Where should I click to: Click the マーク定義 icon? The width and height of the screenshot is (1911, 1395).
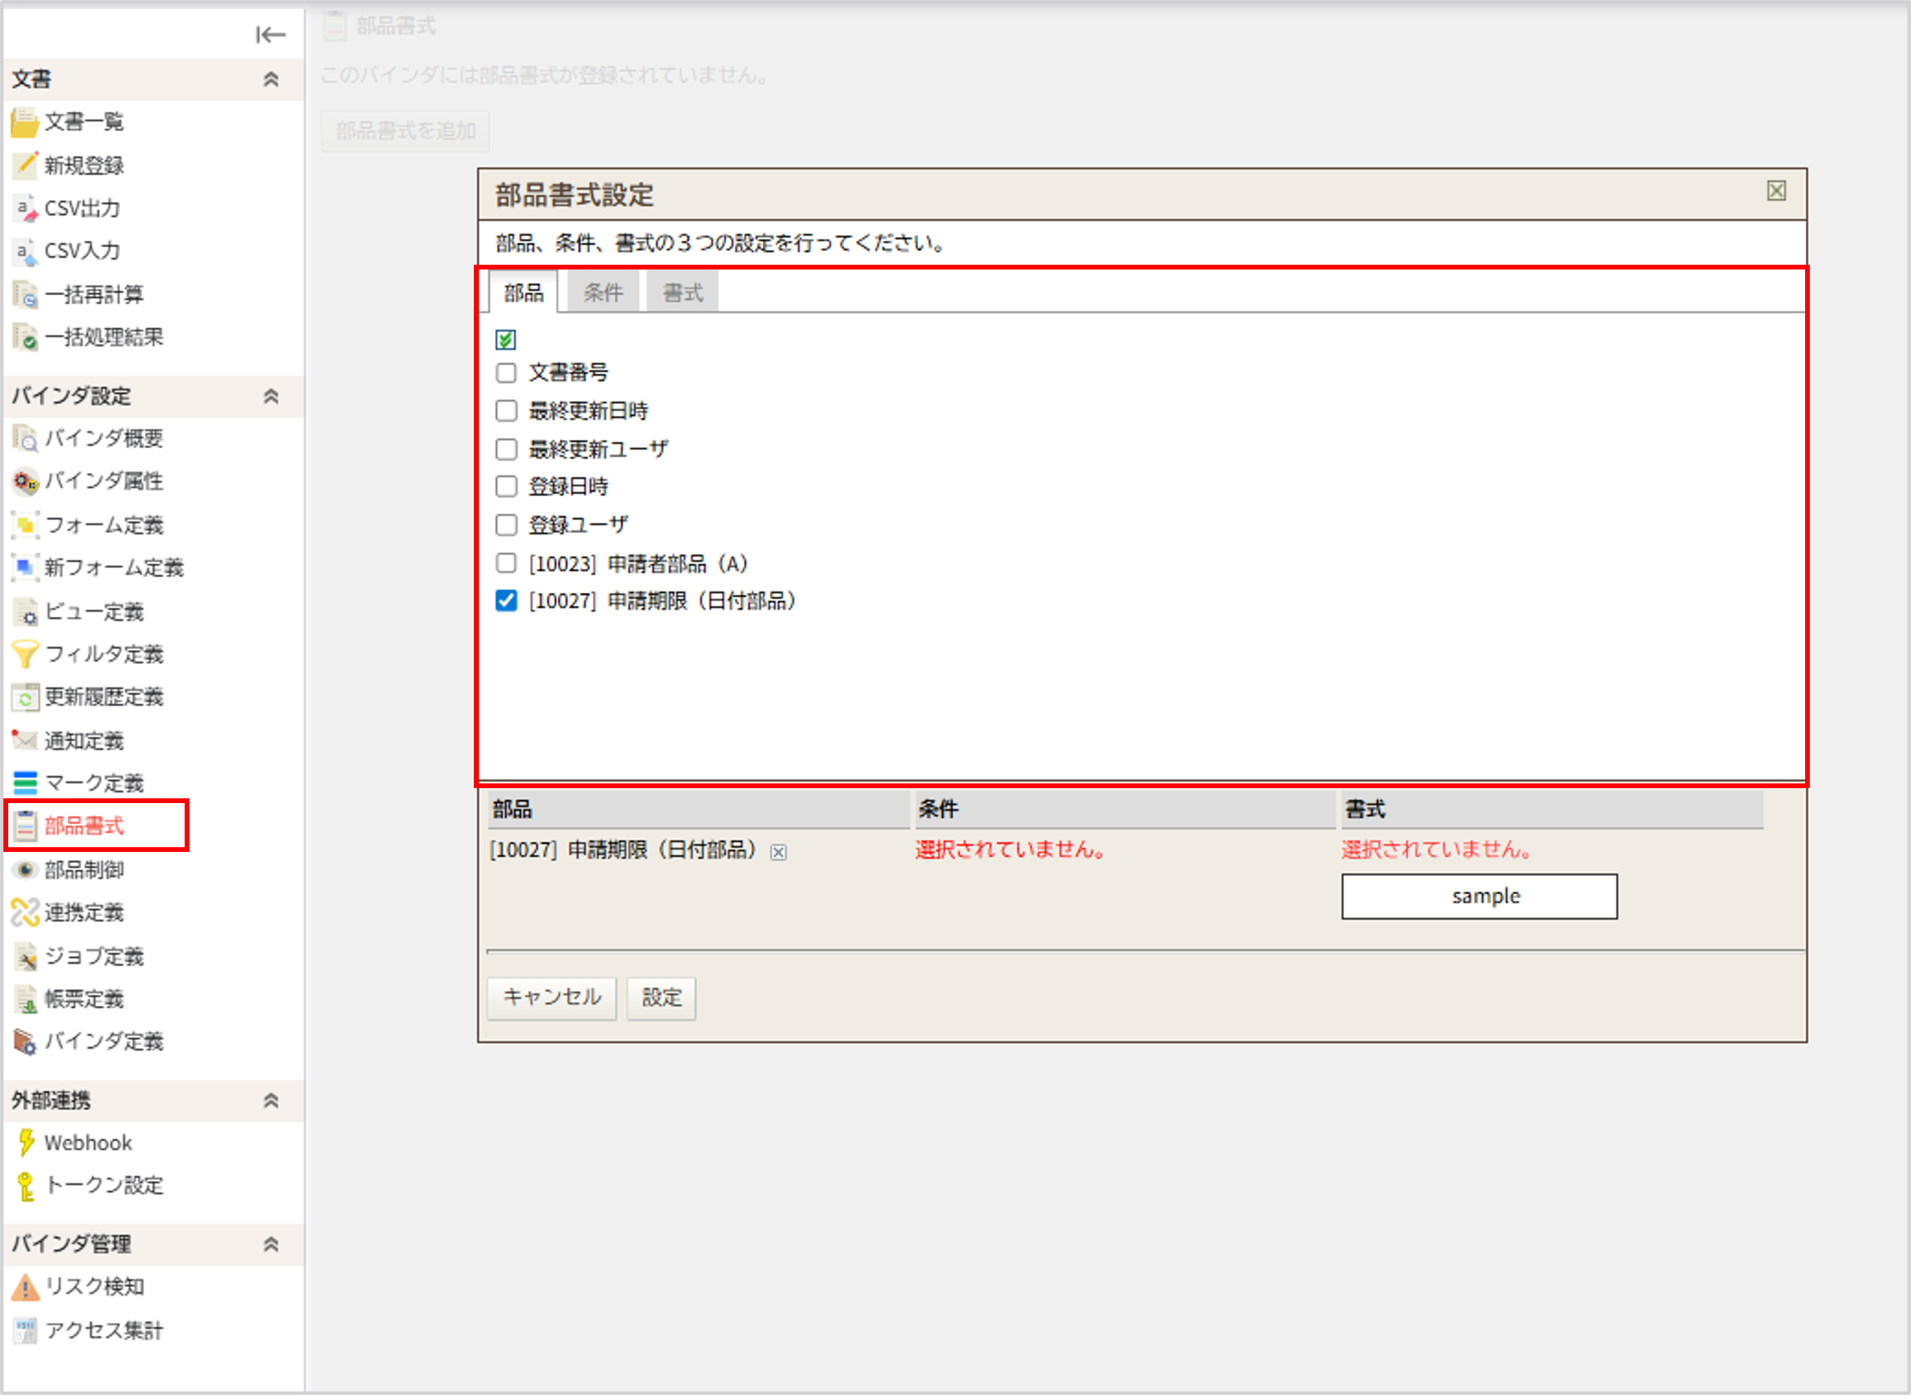[24, 783]
